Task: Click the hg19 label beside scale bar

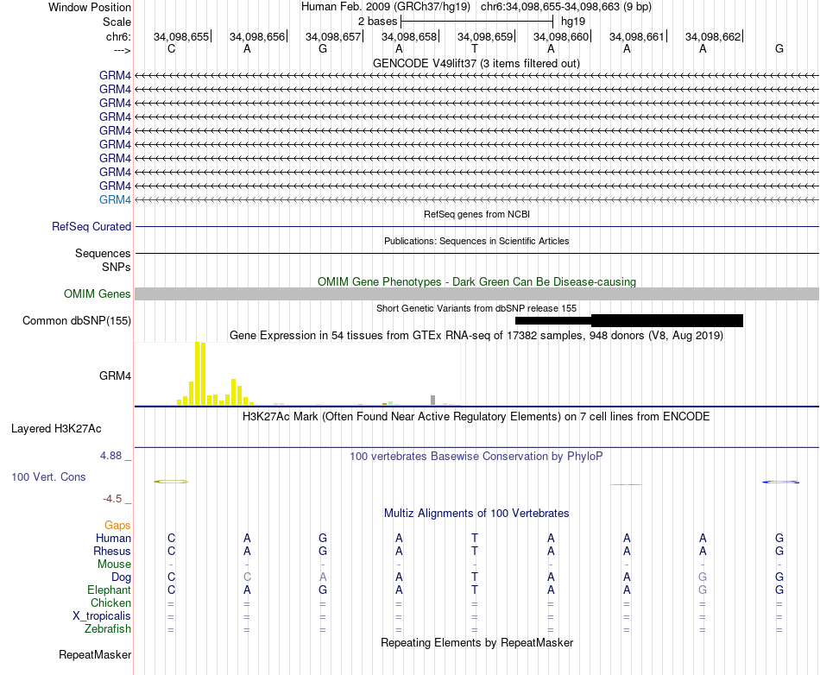Action: (x=573, y=22)
